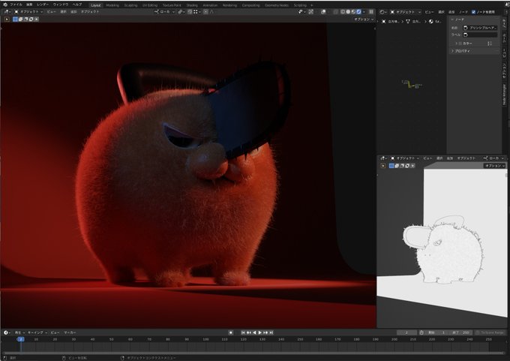Open オプション dropdown in lower-right viewport
The width and height of the screenshot is (510, 361).
495,166
